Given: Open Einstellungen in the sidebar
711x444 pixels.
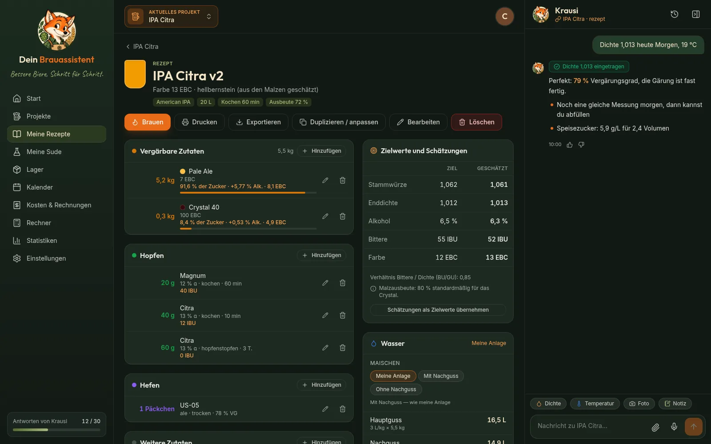Looking at the screenshot, I should pyautogui.click(x=56, y=258).
